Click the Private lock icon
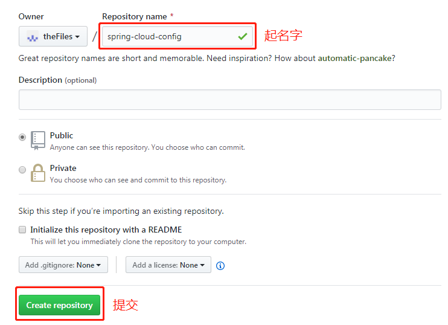This screenshot has height=325, width=448. 37,173
